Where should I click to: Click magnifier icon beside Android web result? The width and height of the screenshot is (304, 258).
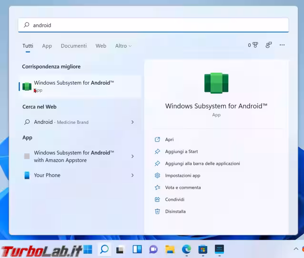click(x=27, y=122)
